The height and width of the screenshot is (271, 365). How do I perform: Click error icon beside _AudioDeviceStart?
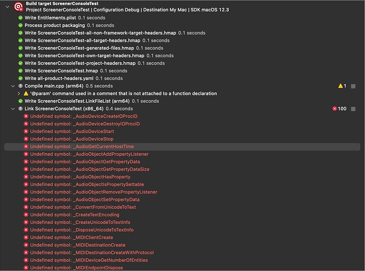click(x=26, y=131)
